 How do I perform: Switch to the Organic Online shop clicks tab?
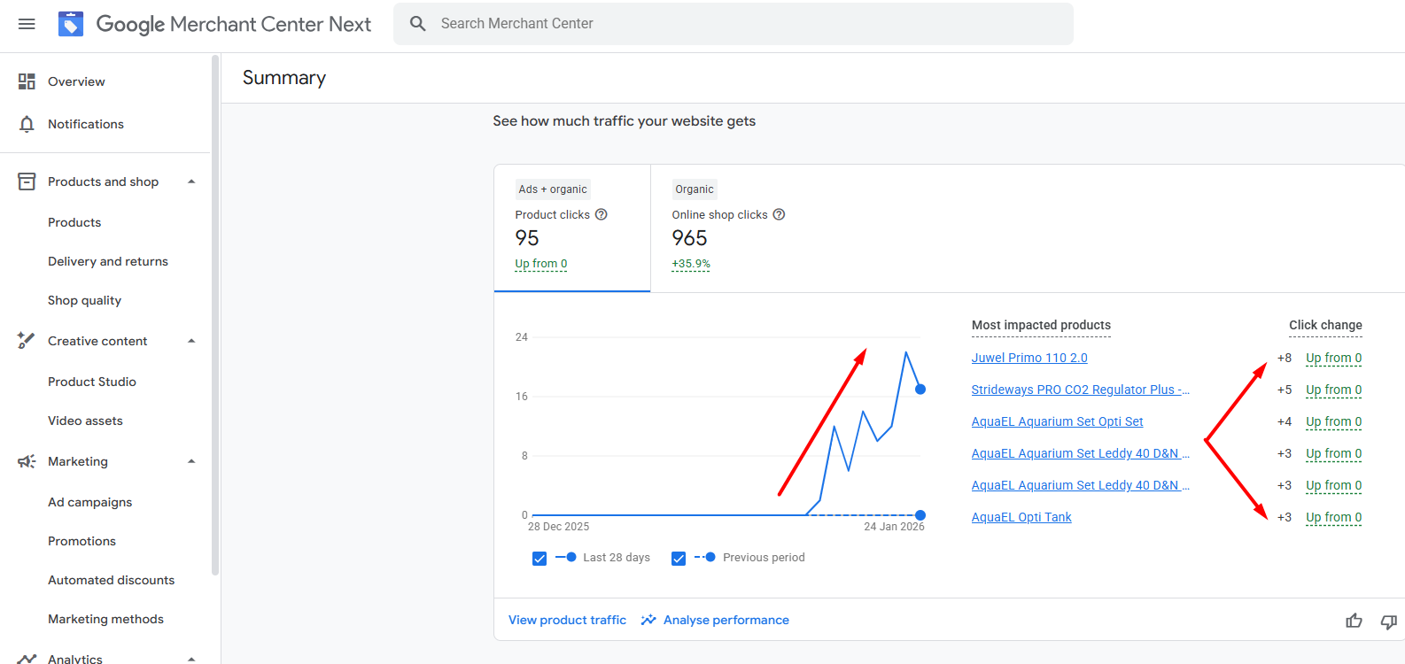[x=726, y=228]
